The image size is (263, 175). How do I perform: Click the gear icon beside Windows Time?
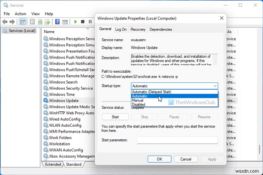click(x=45, y=94)
